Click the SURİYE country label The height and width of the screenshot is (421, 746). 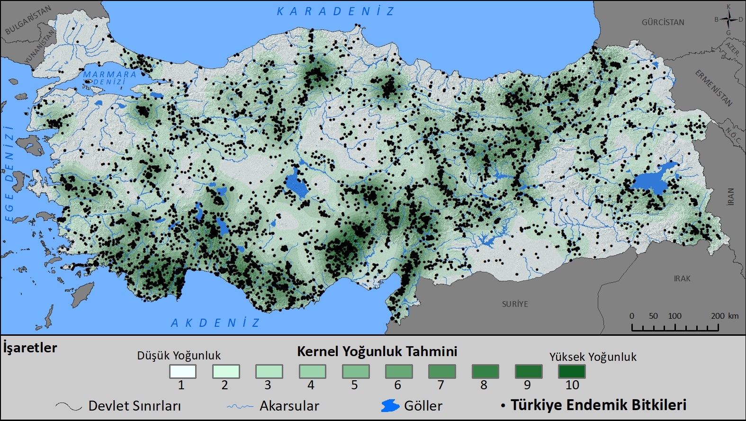515,304
